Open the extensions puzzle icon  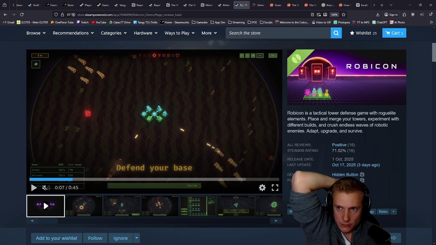pos(404,15)
